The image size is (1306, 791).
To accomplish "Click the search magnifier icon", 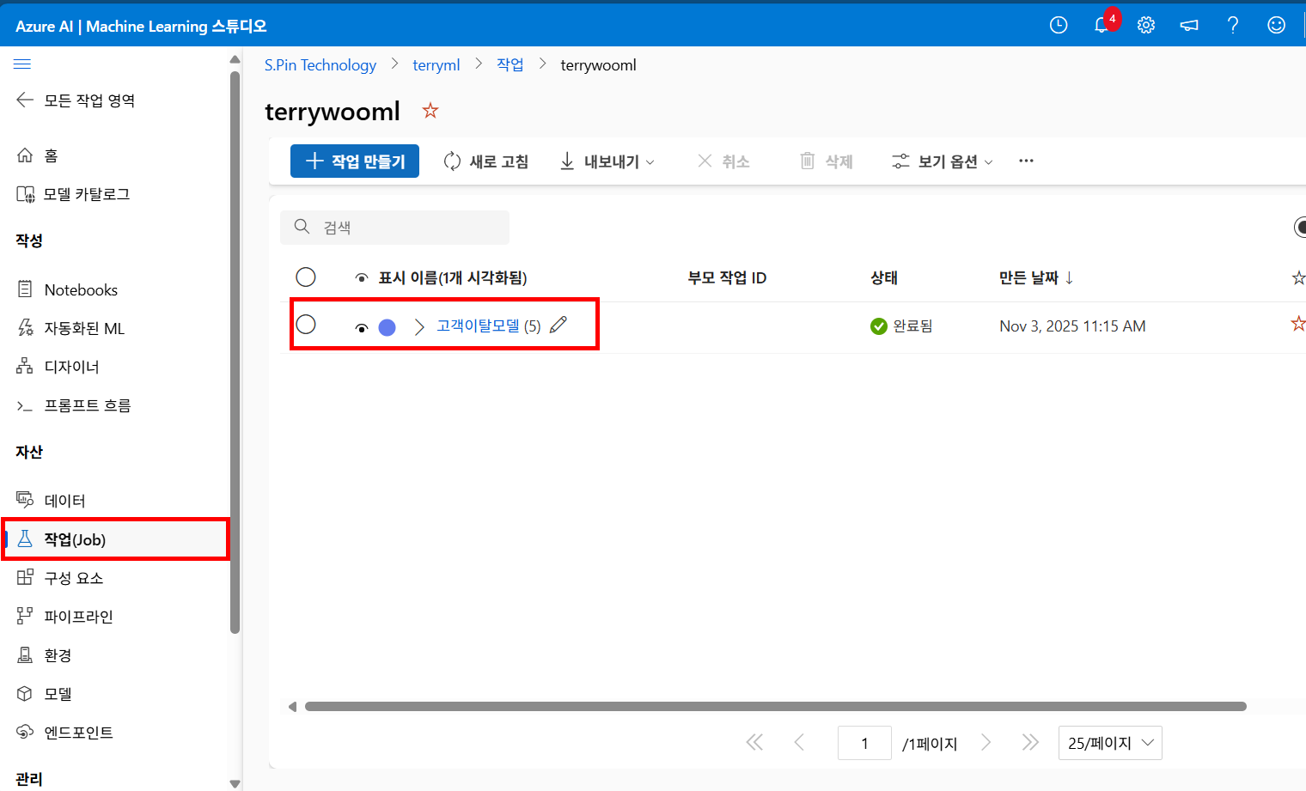I will tap(302, 227).
